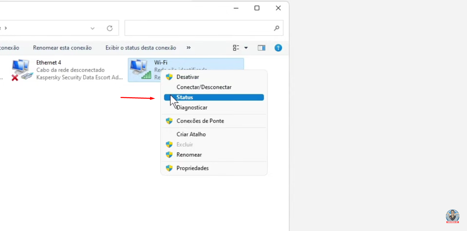The width and height of the screenshot is (467, 231).
Task: Click Renomear esta conexão toolbar button
Action: click(62, 48)
